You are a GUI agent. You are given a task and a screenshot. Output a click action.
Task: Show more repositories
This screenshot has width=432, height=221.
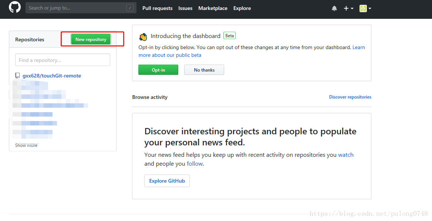[26, 145]
